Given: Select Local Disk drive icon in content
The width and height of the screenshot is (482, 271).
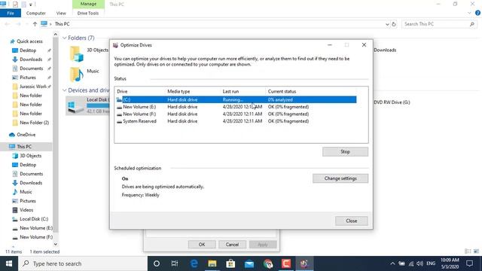Looking at the screenshot, I should pyautogui.click(x=75, y=105).
